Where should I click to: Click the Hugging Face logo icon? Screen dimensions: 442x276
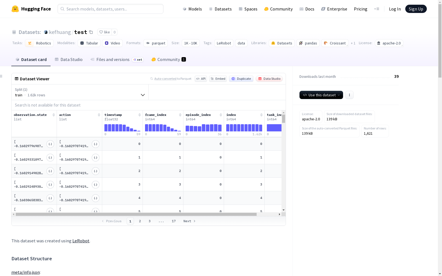(x=15, y=9)
